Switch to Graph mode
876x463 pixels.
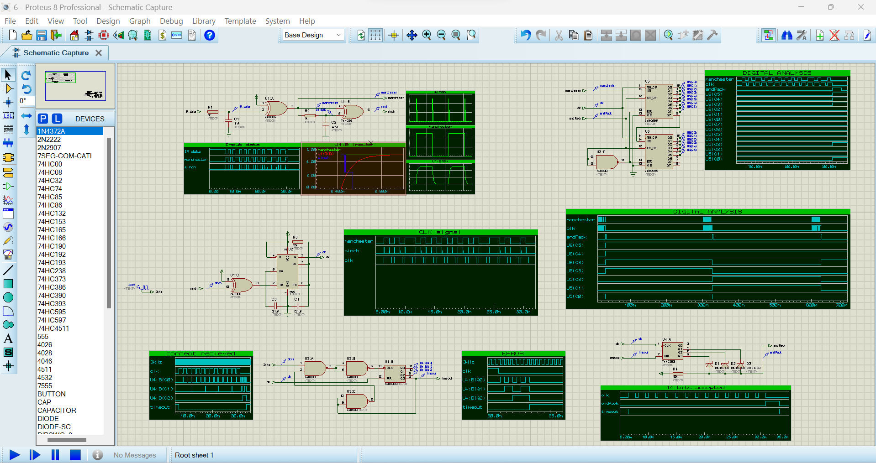point(8,200)
